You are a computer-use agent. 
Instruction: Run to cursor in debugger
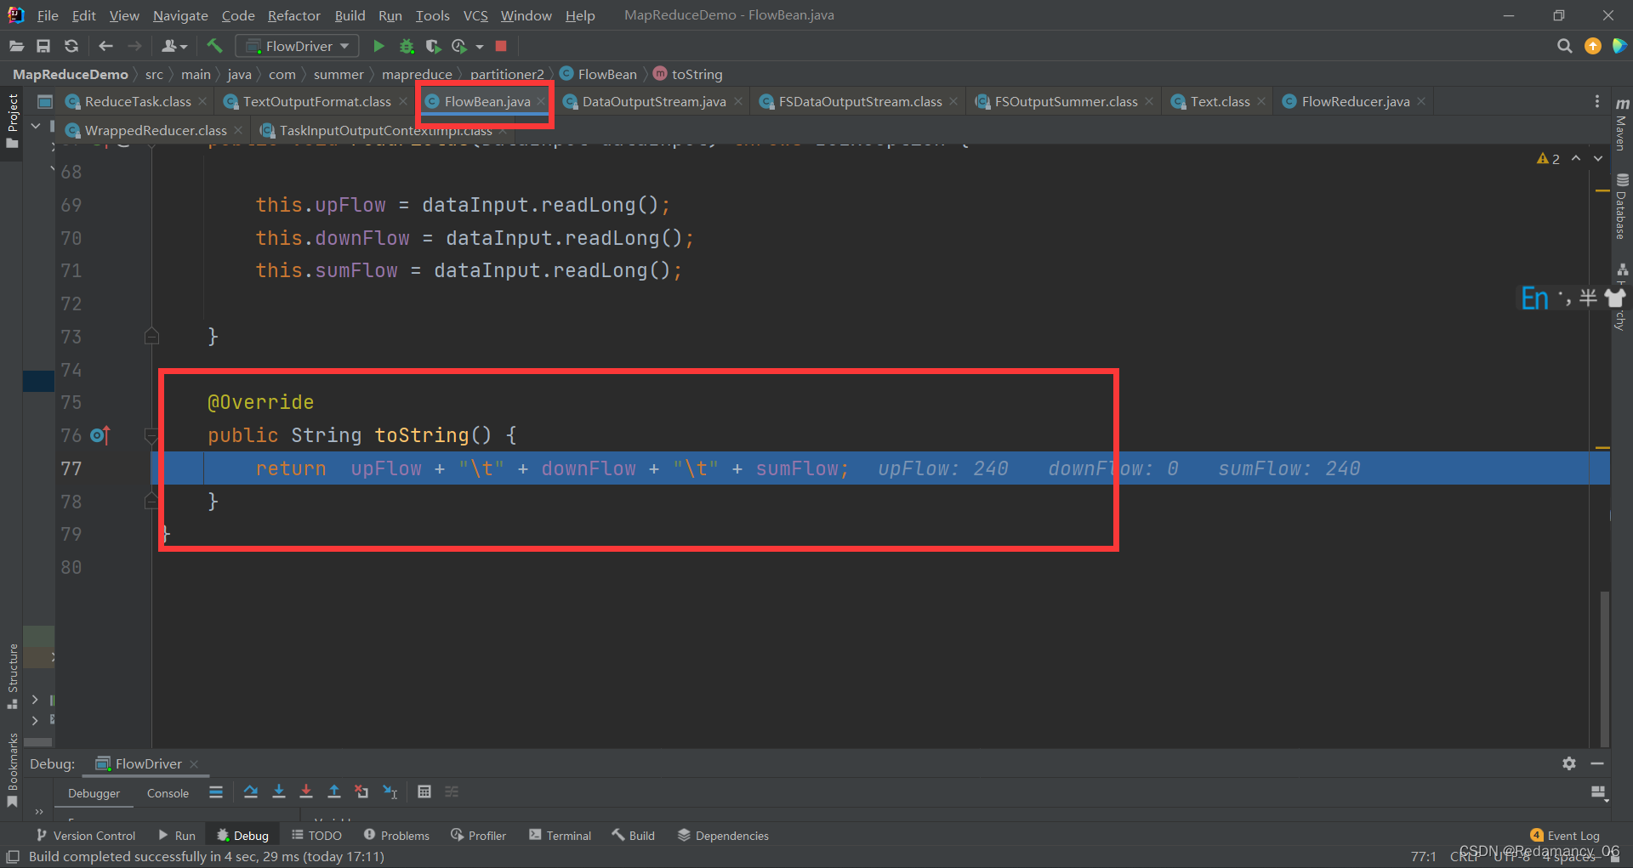point(390,791)
